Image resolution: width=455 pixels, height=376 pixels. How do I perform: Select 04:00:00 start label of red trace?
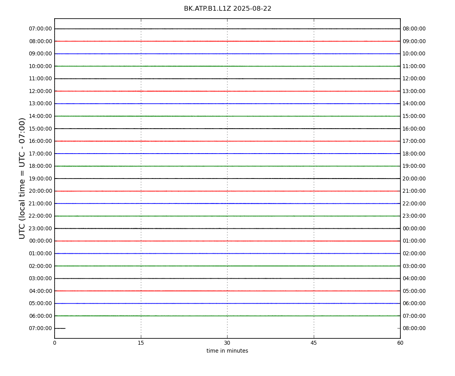click(x=41, y=291)
